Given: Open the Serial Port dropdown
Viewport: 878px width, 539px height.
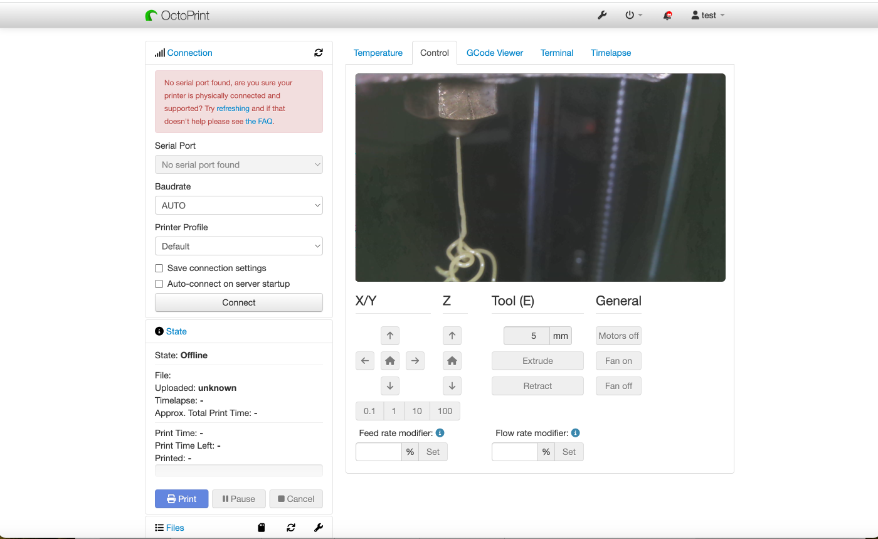Looking at the screenshot, I should pos(239,164).
